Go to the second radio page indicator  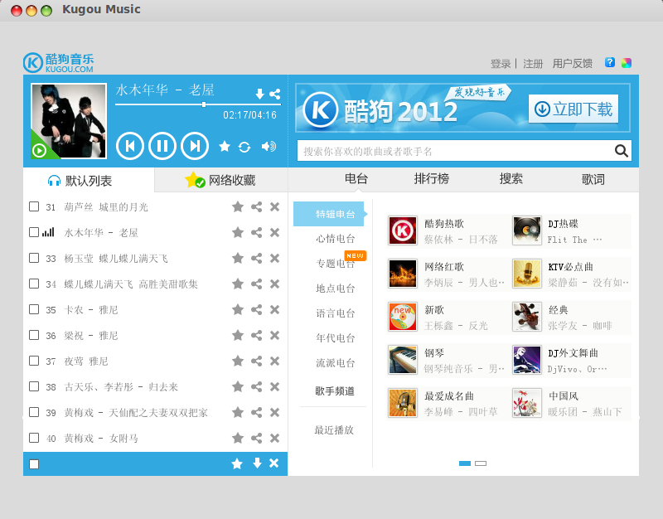pyautogui.click(x=481, y=463)
